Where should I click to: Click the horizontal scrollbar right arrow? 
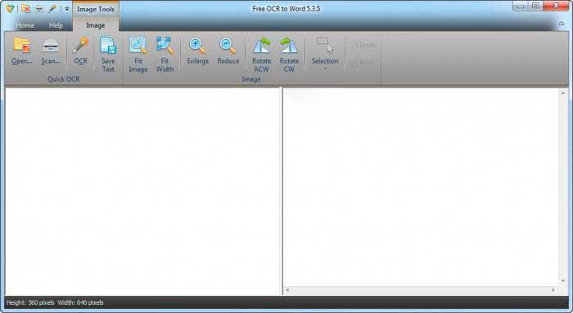[x=553, y=289]
